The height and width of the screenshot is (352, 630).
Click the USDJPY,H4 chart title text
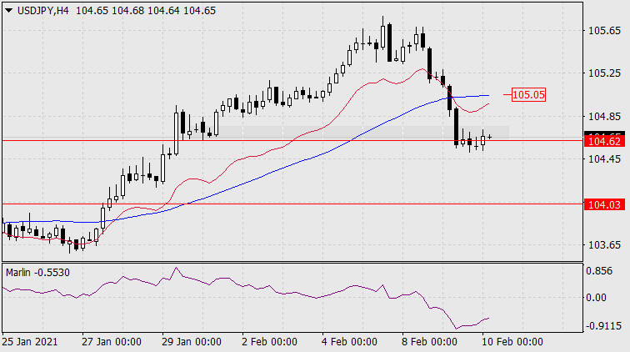(x=43, y=11)
